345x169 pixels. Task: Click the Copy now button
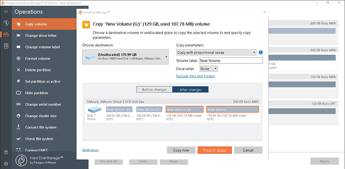point(181,150)
